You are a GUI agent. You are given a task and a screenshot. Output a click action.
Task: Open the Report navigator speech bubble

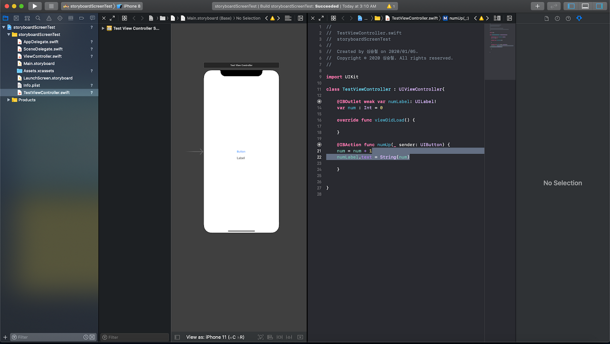(92, 18)
